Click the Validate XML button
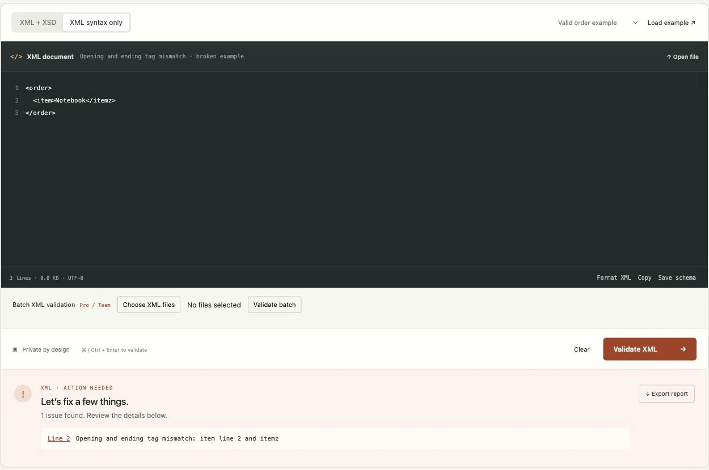The height and width of the screenshot is (470, 709). click(x=649, y=349)
